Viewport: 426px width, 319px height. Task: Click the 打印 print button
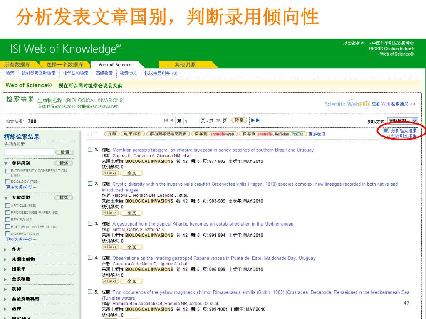(112, 134)
